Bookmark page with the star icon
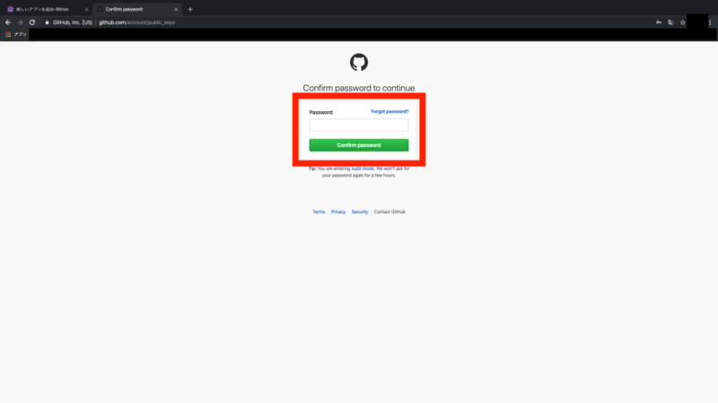718x403 pixels. pyautogui.click(x=683, y=22)
